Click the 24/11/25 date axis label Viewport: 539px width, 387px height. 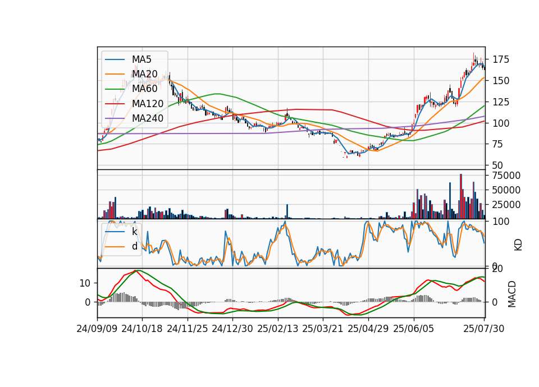[188, 329]
